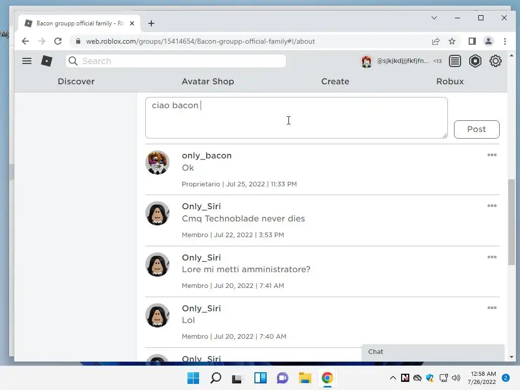Bookmark this page with the star icon
Viewport: 520px width, 390px height.
pyautogui.click(x=451, y=41)
